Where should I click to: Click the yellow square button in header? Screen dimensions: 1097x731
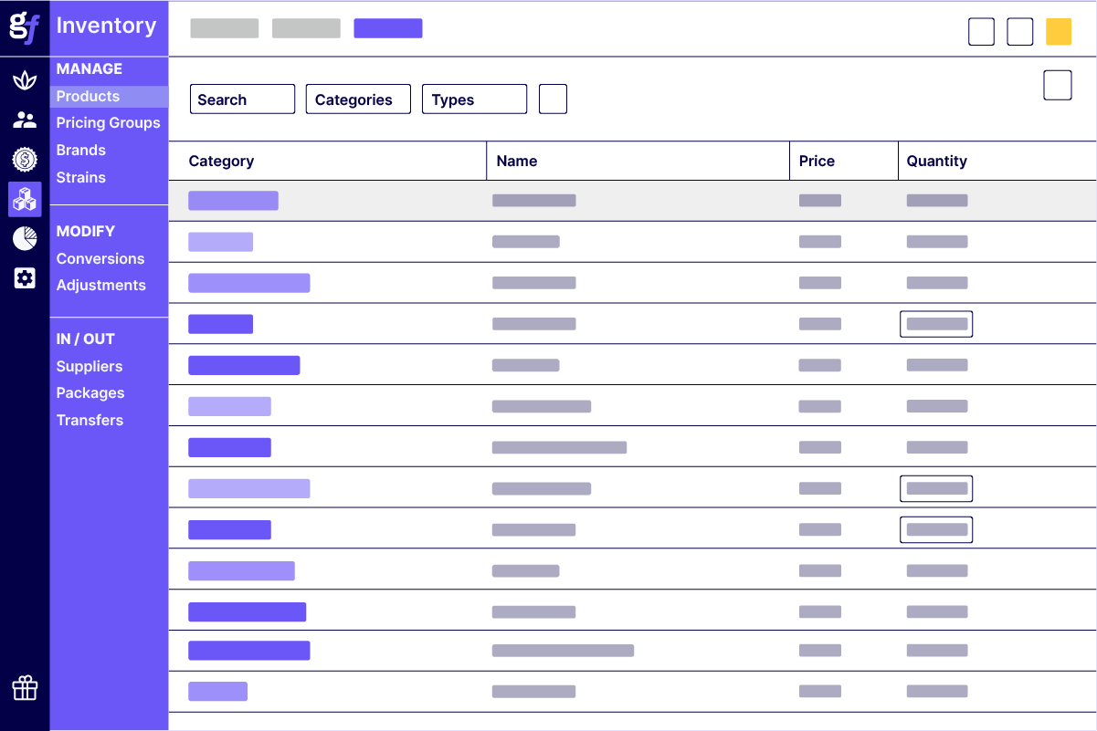(1059, 32)
